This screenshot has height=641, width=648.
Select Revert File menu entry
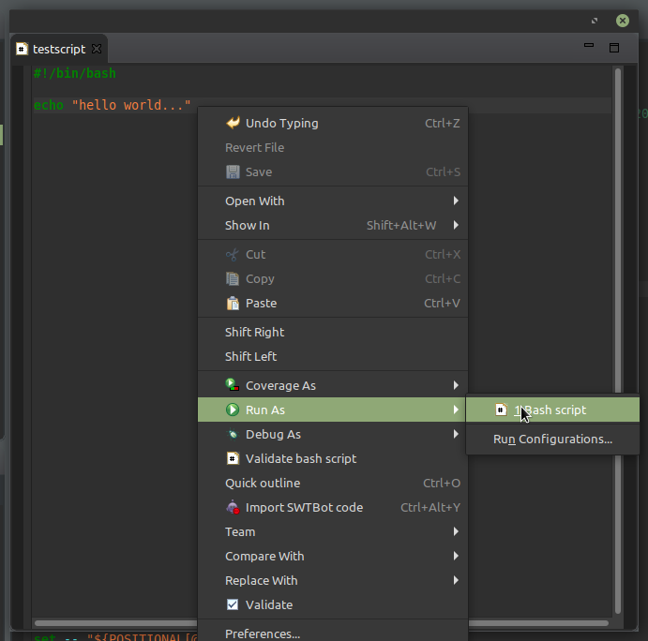333,147
